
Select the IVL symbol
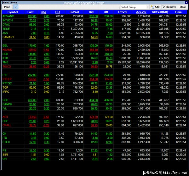[4, 109]
